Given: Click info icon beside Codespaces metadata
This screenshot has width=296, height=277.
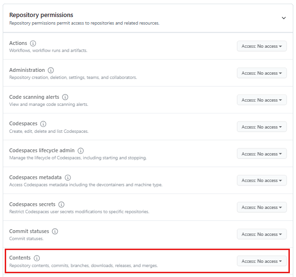Looking at the screenshot, I should tap(68, 178).
